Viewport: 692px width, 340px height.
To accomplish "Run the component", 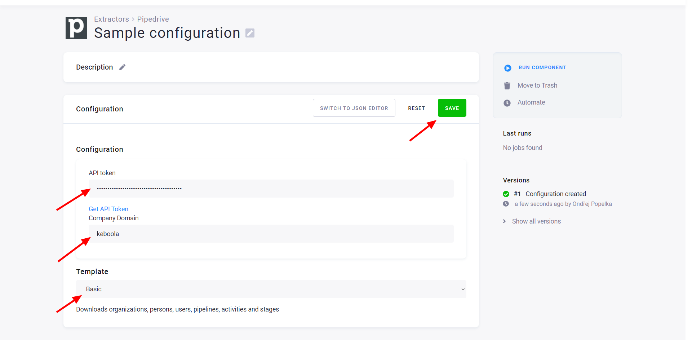I will pos(542,68).
